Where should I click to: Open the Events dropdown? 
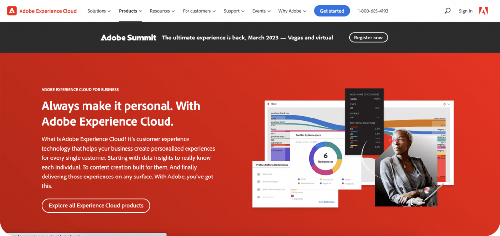262,11
